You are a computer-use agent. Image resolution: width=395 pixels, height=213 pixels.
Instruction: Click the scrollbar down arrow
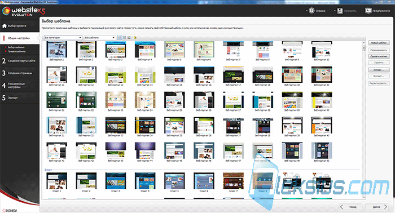(363, 197)
